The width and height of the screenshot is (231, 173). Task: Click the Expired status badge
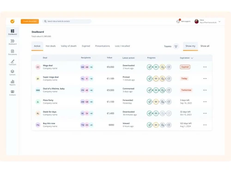[x=185, y=67]
